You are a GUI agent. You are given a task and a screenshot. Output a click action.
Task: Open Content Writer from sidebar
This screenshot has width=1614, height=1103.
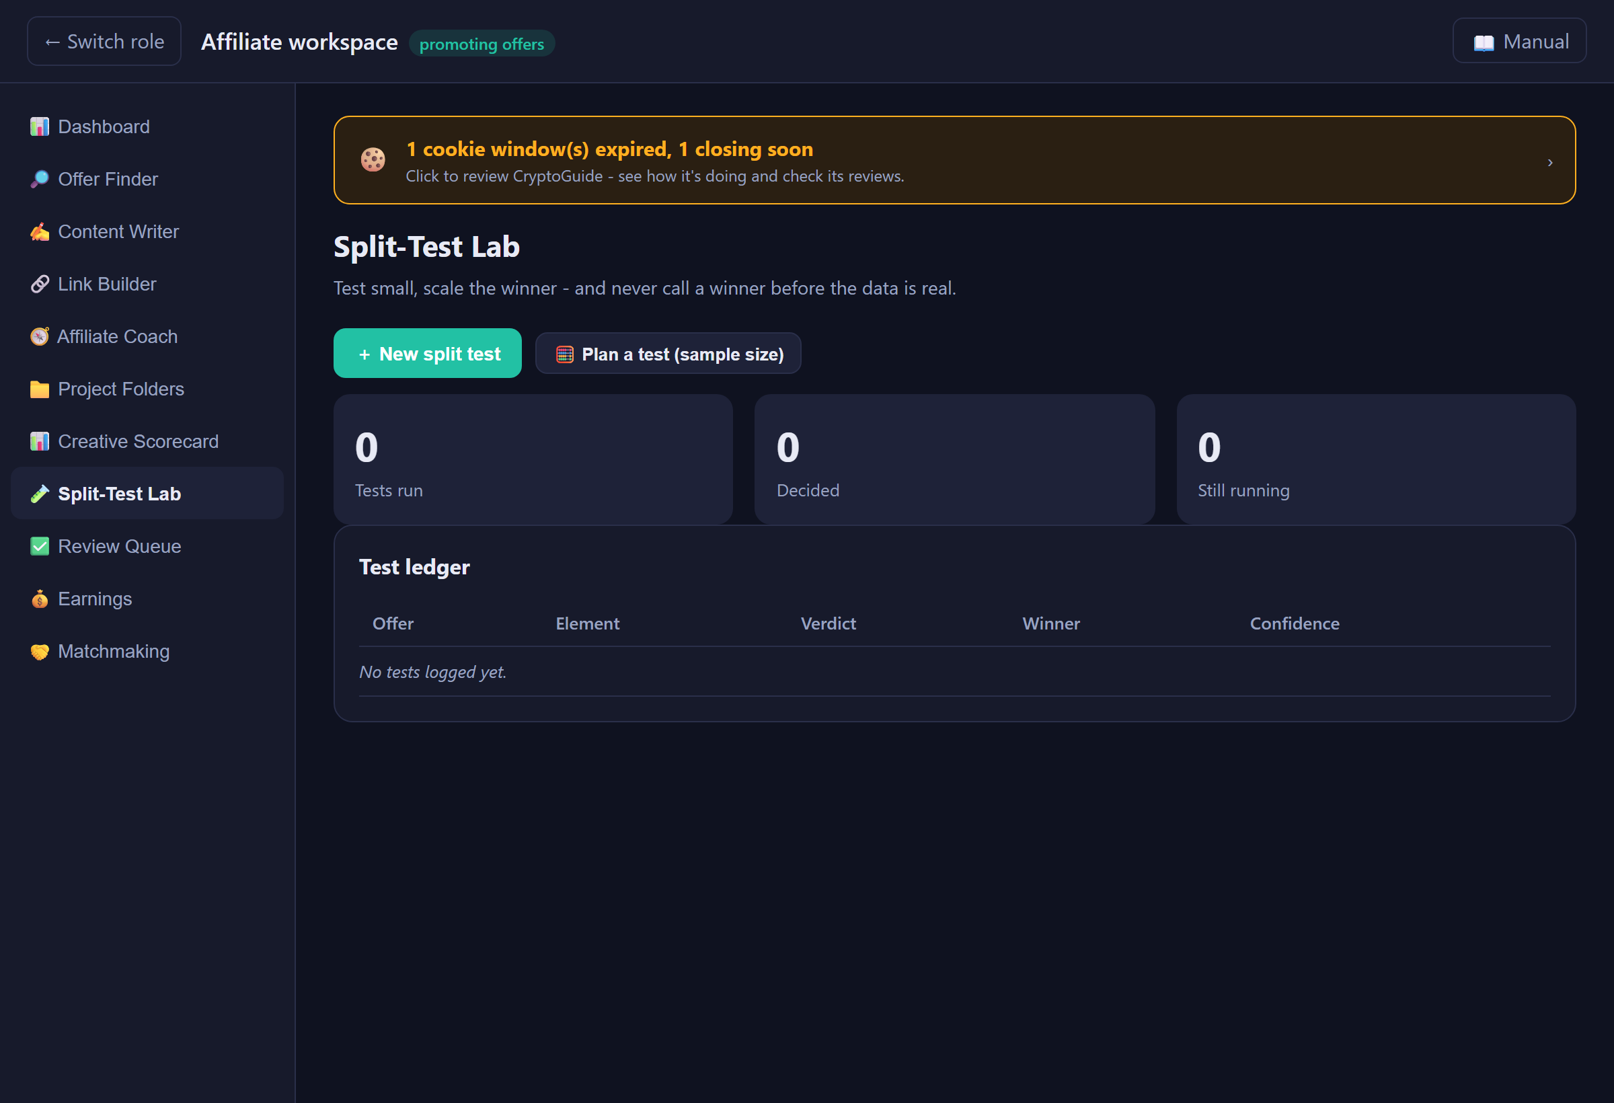pyautogui.click(x=147, y=231)
